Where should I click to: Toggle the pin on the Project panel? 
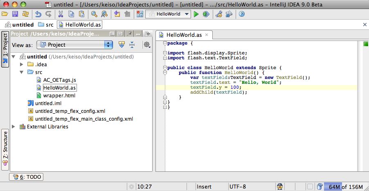(x=129, y=34)
